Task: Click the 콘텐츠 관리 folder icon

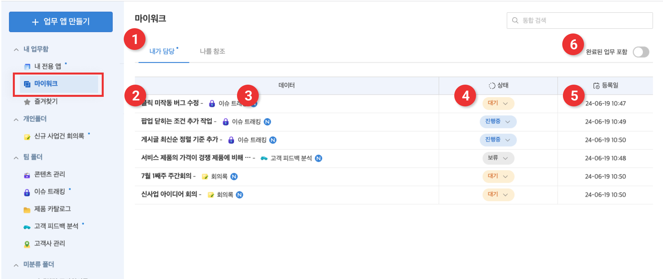Action: (x=27, y=175)
